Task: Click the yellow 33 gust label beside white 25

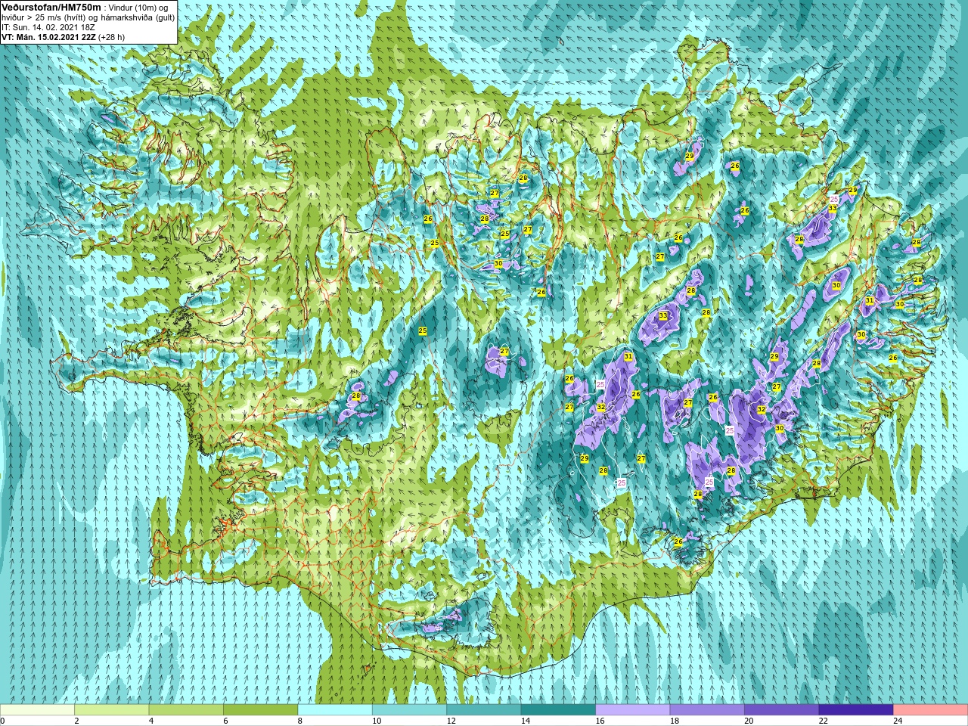Action: [833, 208]
